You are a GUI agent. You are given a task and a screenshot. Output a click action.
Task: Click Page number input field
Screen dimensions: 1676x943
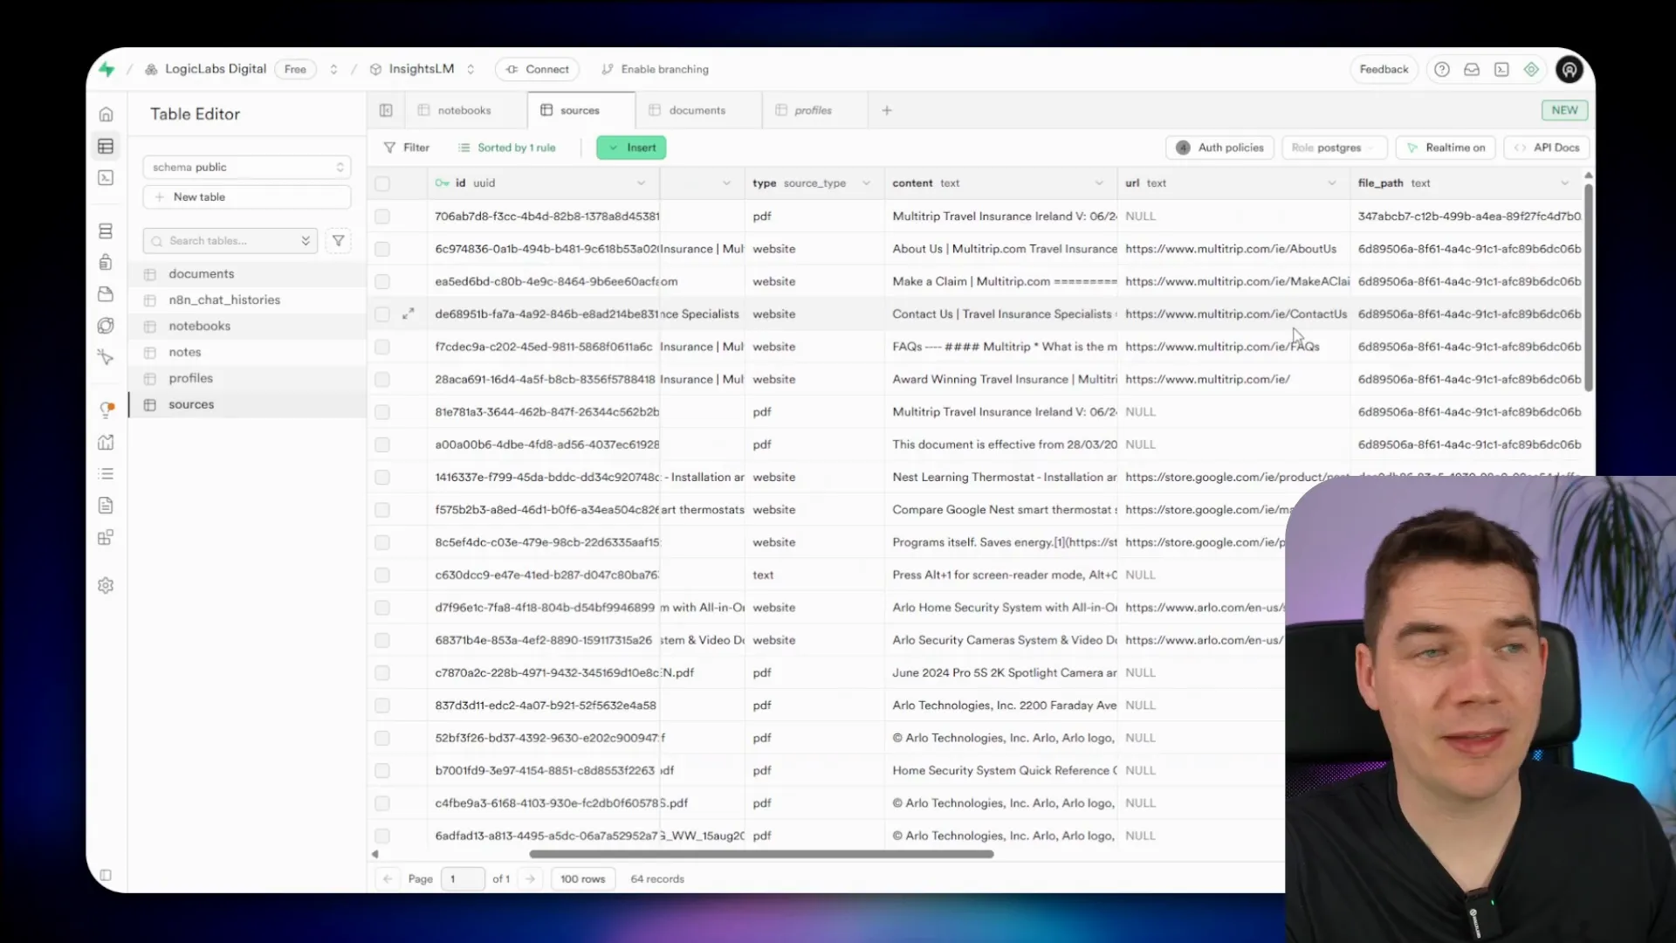(463, 878)
